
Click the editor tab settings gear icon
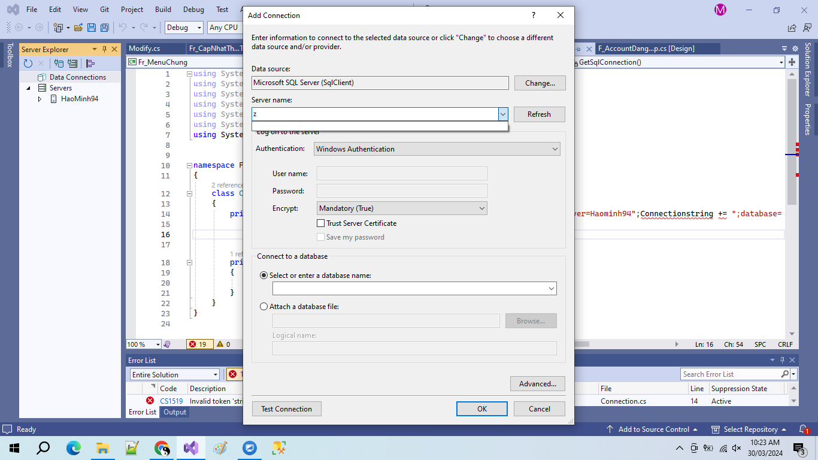(x=794, y=49)
